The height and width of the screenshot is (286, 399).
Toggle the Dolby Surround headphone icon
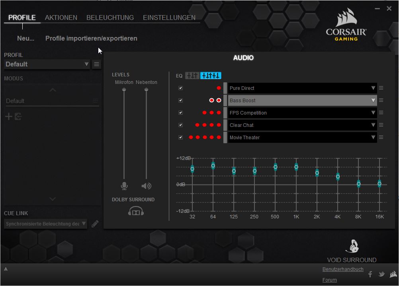point(136,211)
